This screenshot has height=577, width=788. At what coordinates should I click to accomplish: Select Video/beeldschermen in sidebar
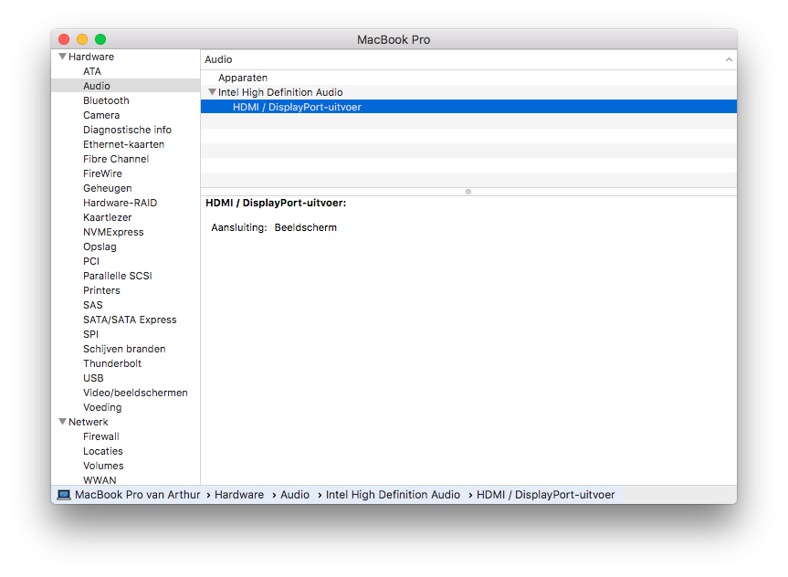135,393
